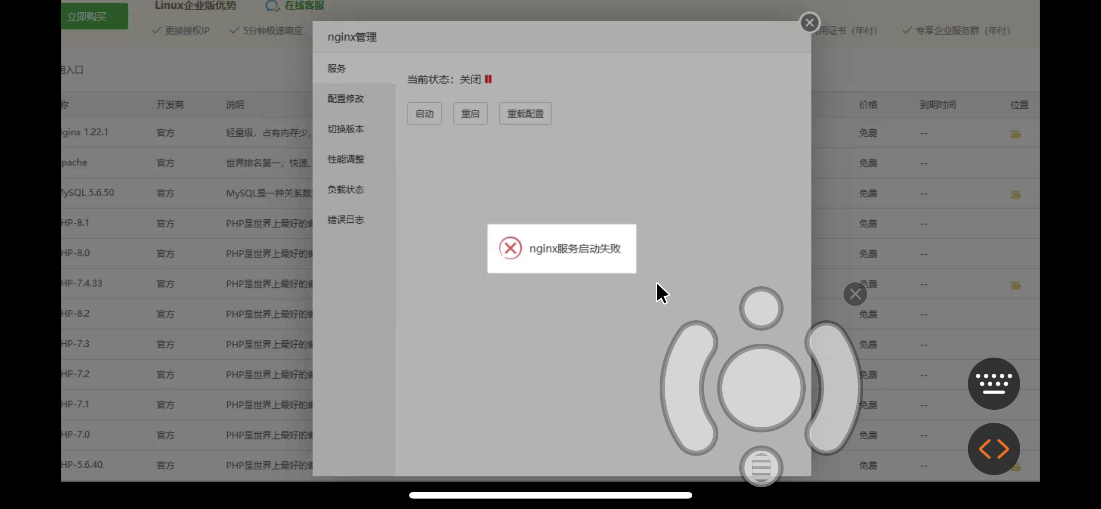Screen dimensions: 1101x509
Task: Click the 立即购买 button
Action: pyautogui.click(x=95, y=17)
